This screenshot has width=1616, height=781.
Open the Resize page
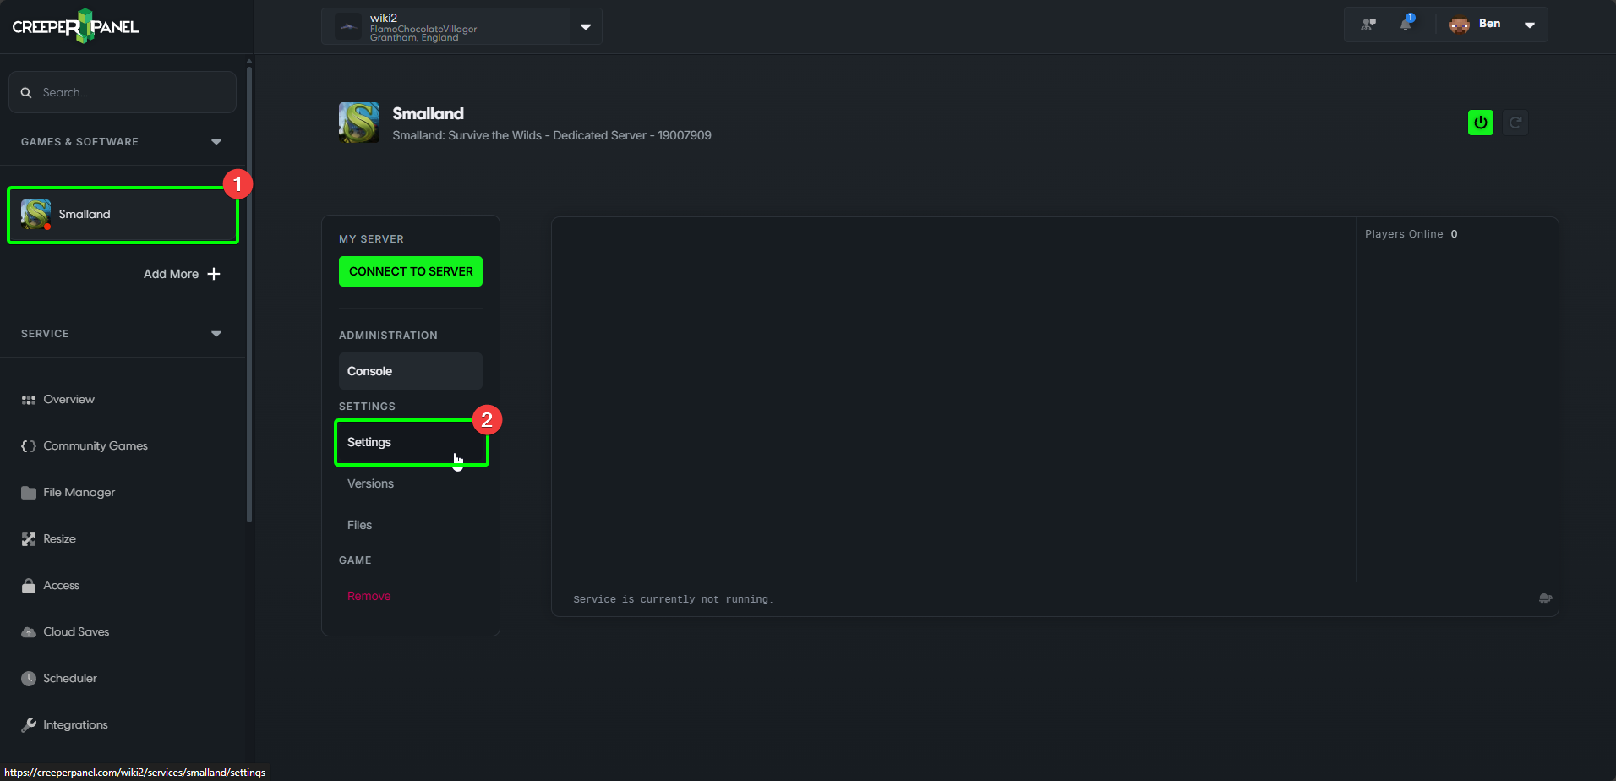59,539
